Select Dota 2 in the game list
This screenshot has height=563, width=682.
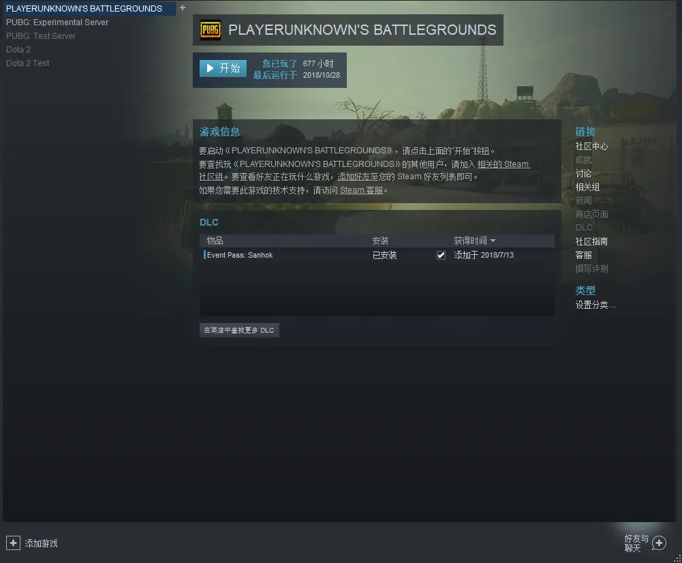18,50
